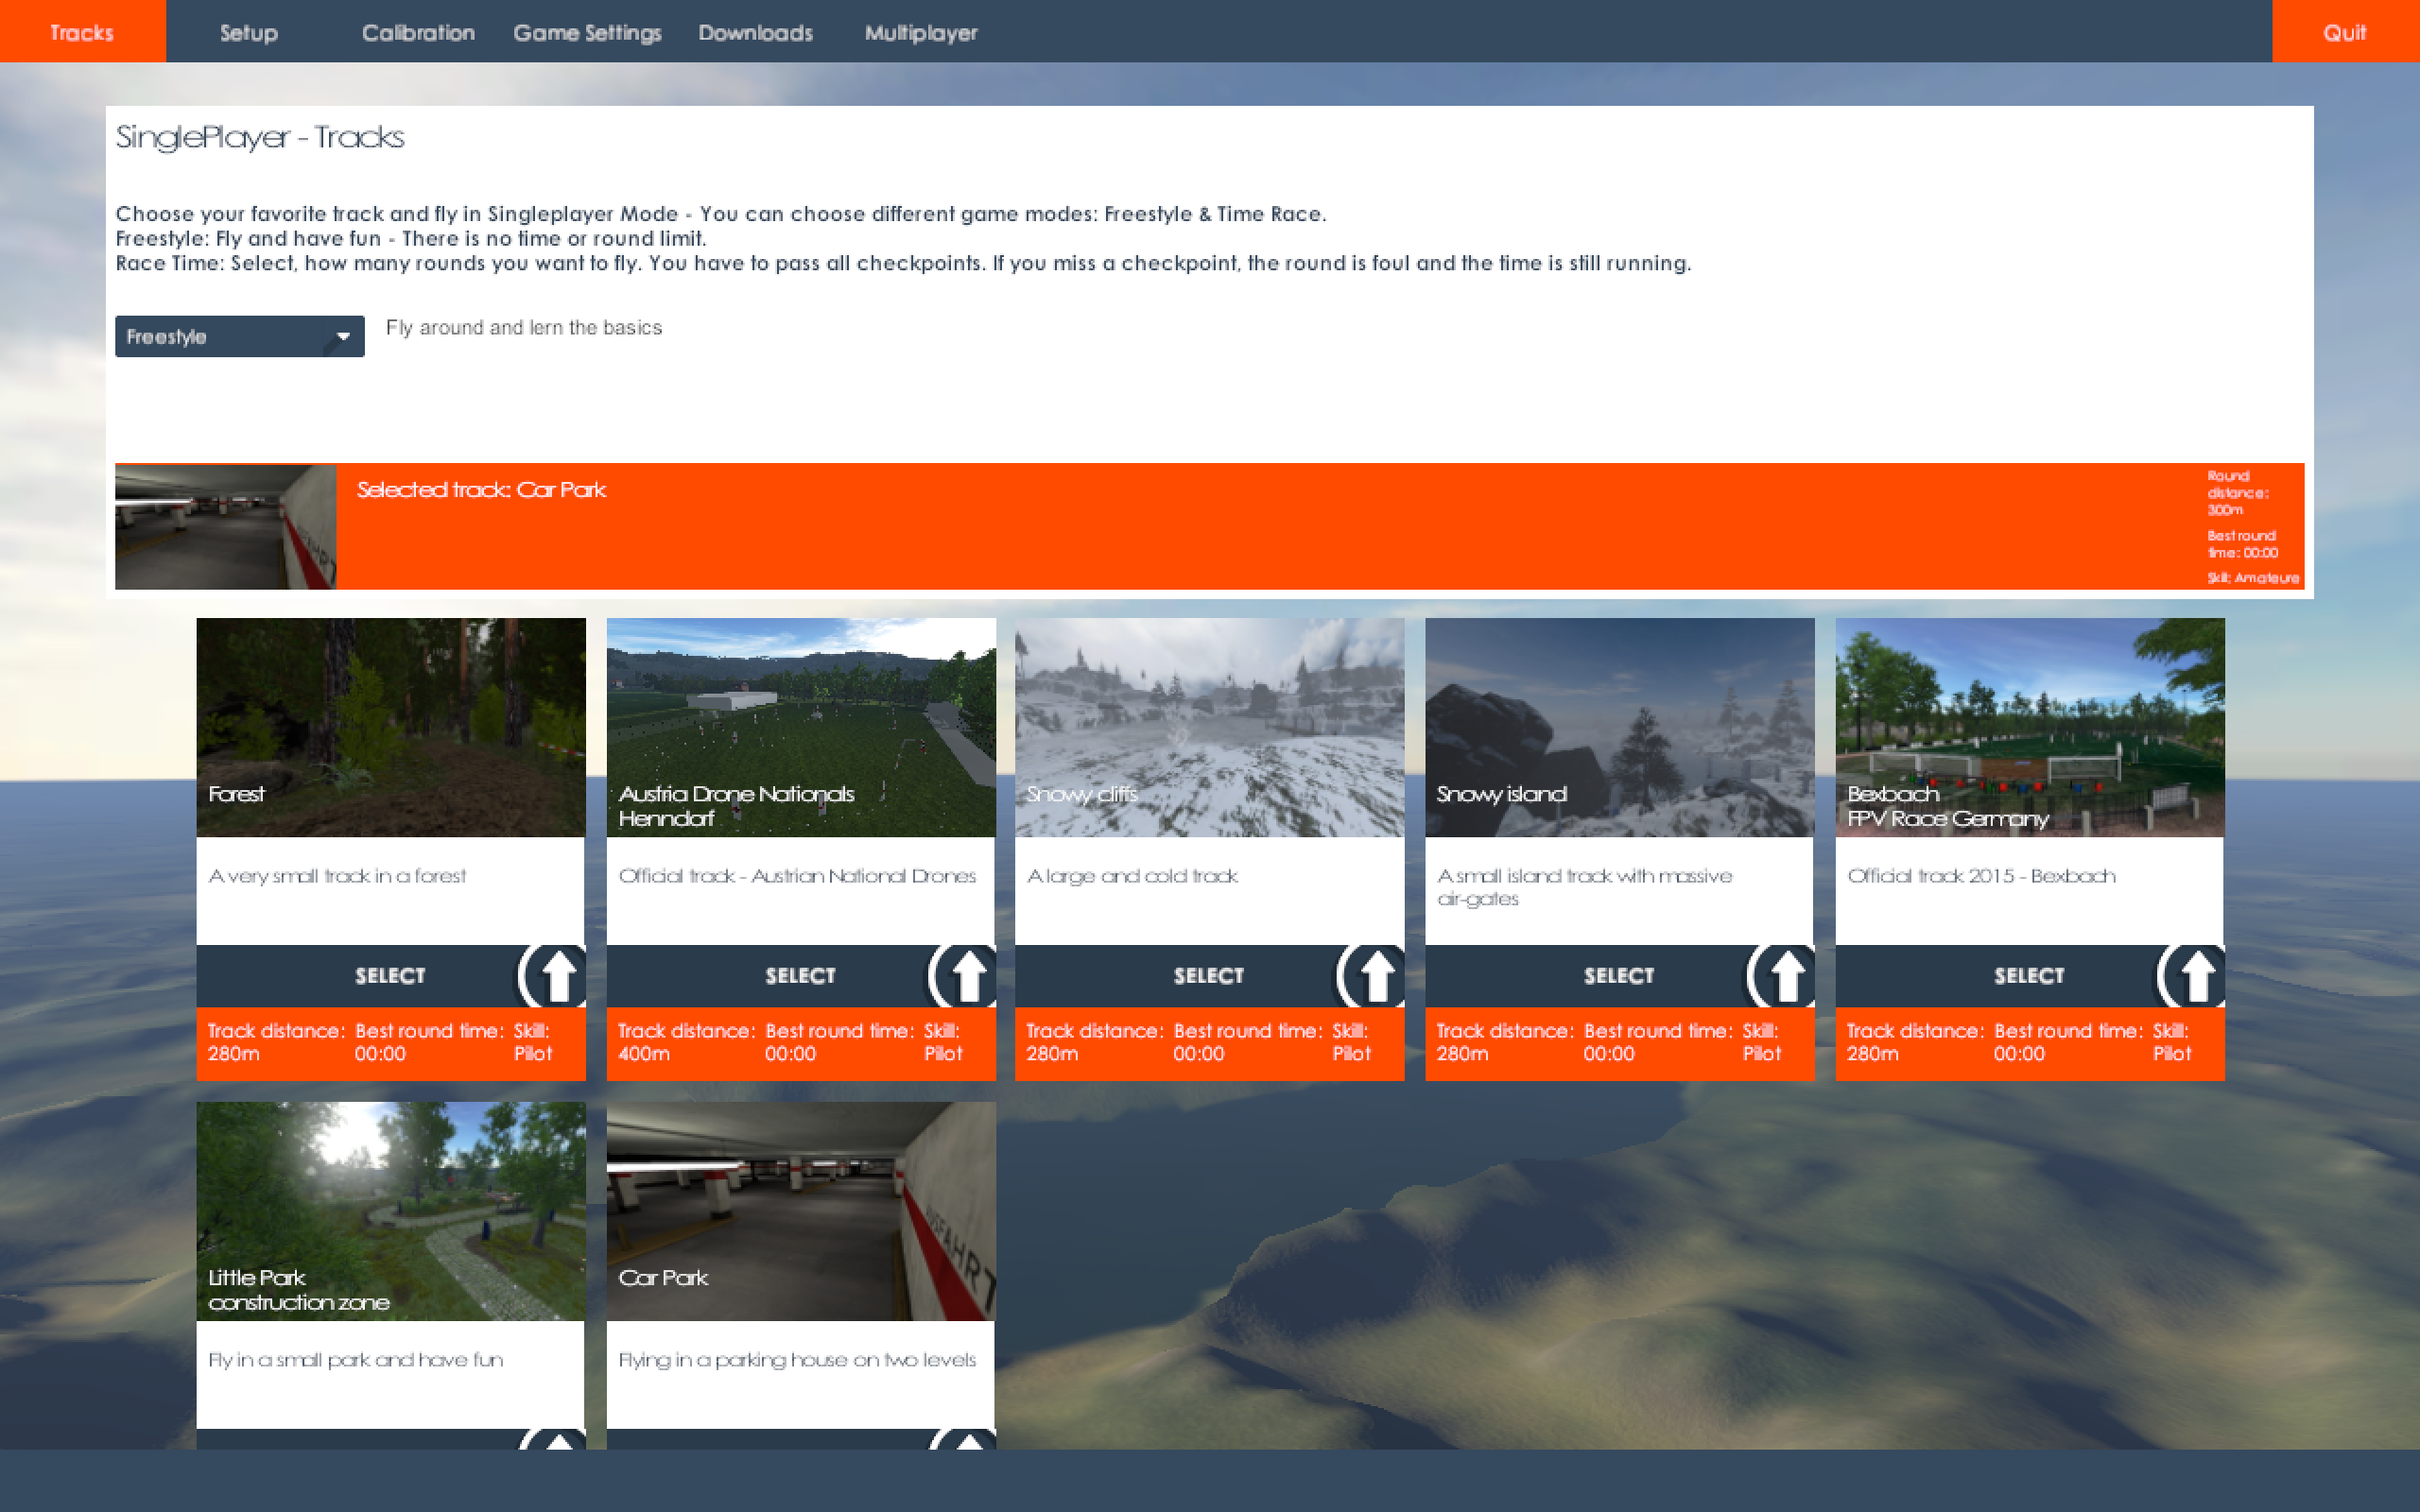
Task: Click the selected track Car Park preview image
Action: click(226, 526)
